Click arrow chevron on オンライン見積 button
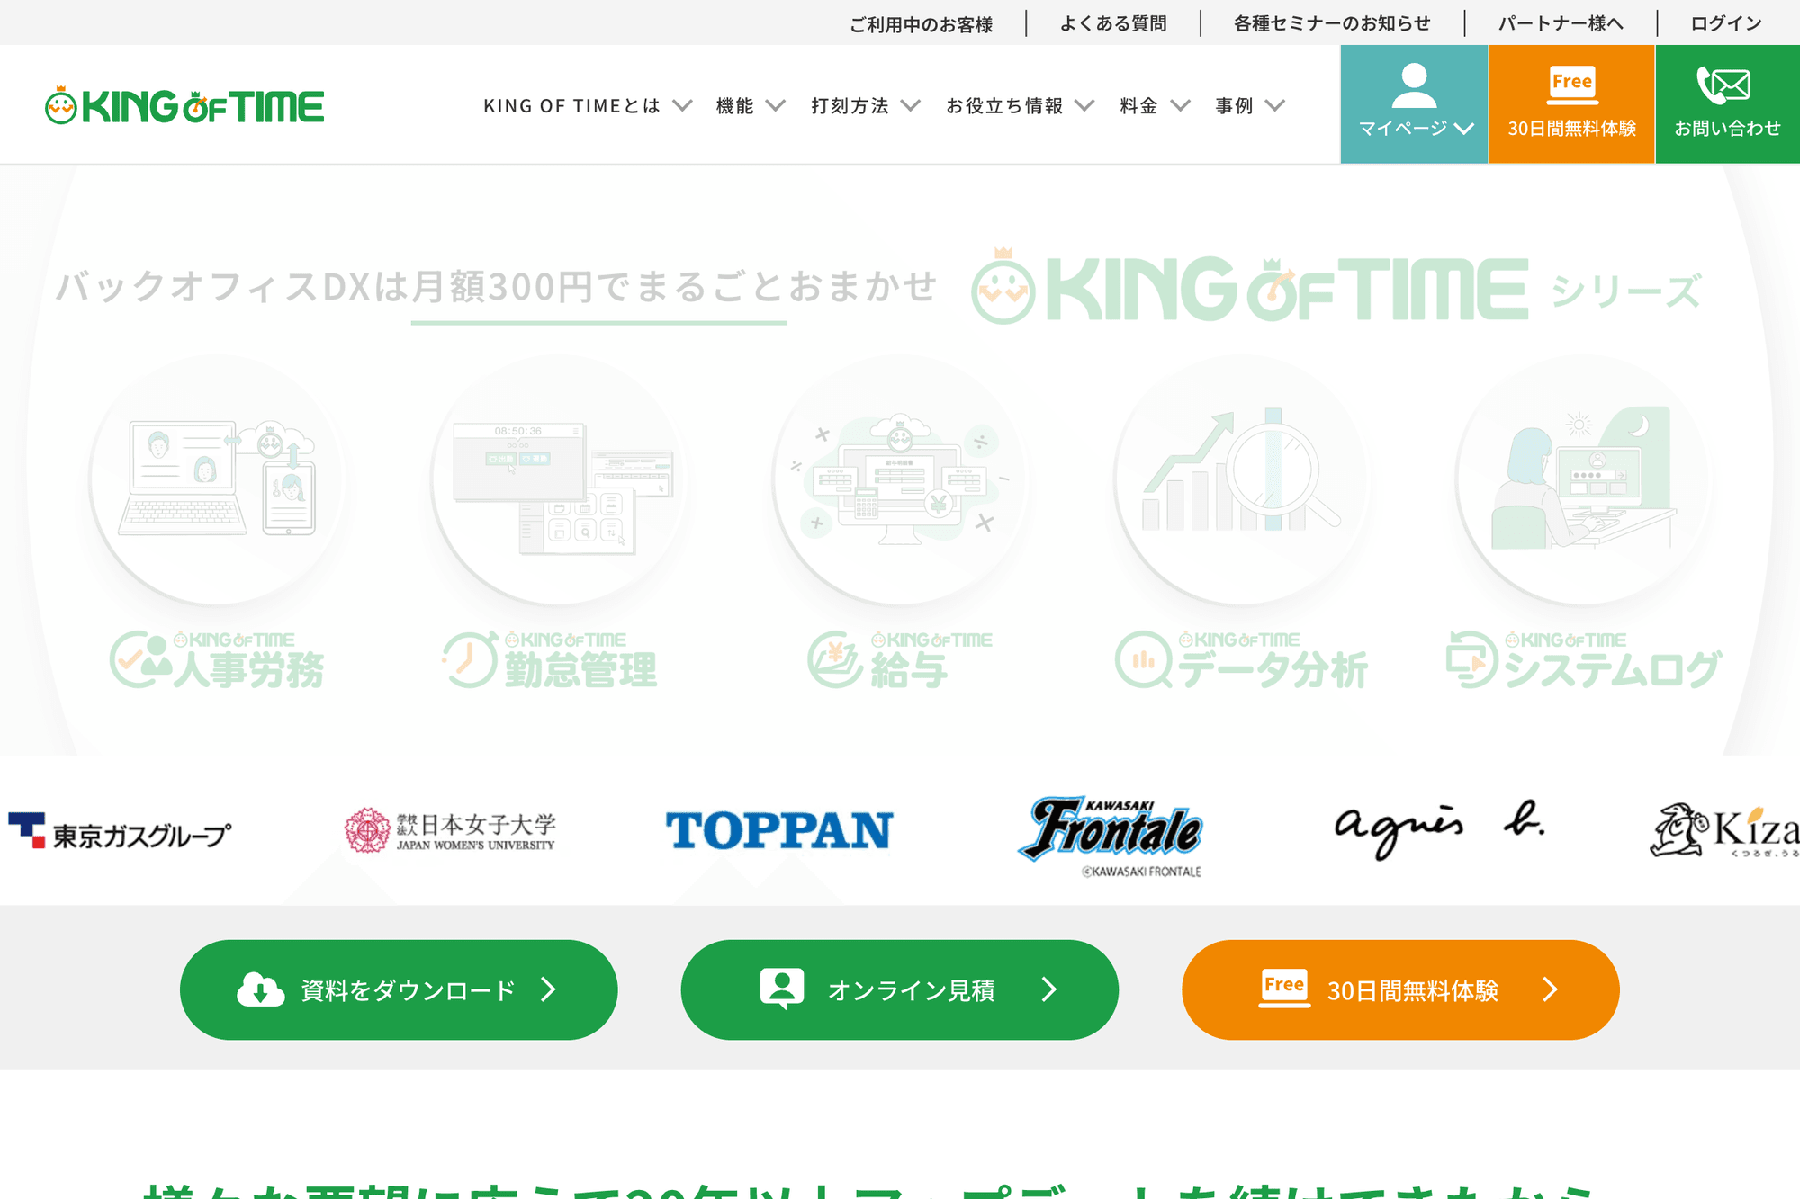Image resolution: width=1800 pixels, height=1199 pixels. (1049, 990)
